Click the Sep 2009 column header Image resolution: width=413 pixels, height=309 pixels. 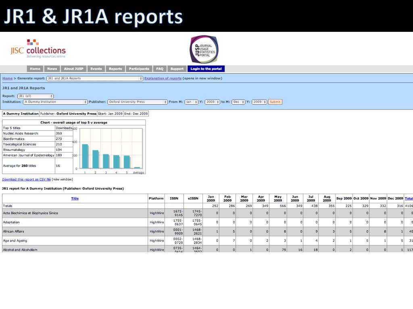[x=344, y=199]
